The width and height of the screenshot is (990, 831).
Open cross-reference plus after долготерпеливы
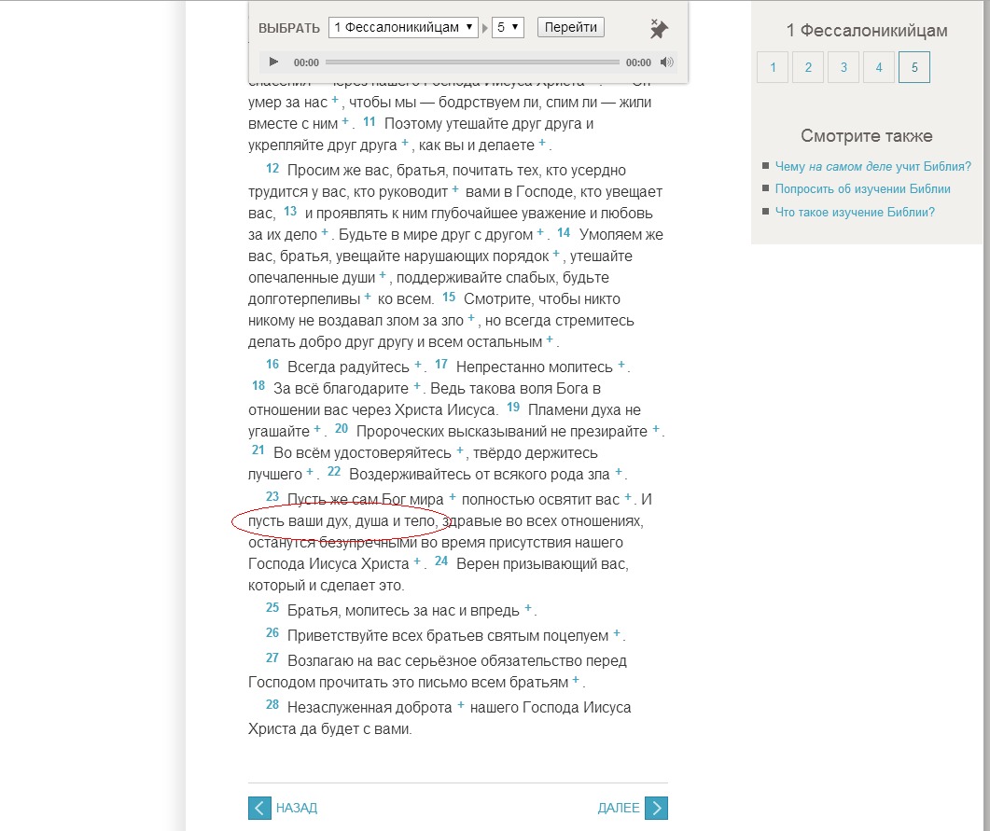click(x=368, y=296)
